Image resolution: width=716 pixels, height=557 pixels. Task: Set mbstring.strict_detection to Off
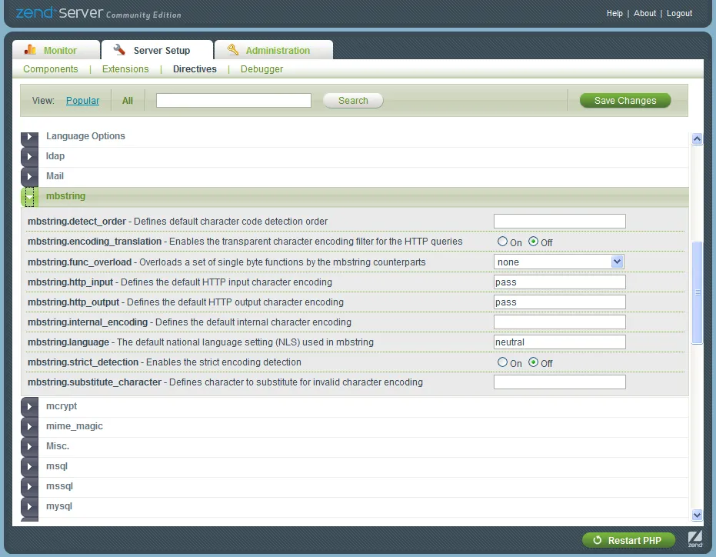[x=534, y=362]
